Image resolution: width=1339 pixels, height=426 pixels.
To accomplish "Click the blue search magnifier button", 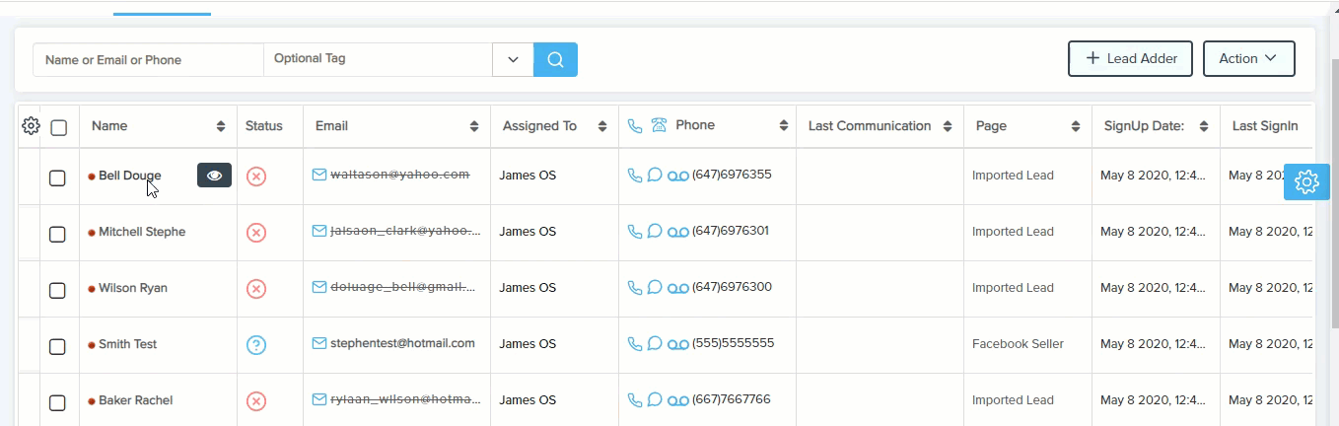I will pyautogui.click(x=555, y=59).
